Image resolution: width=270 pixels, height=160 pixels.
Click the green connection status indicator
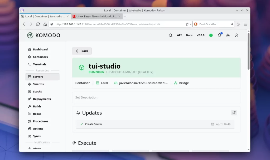click(211, 35)
